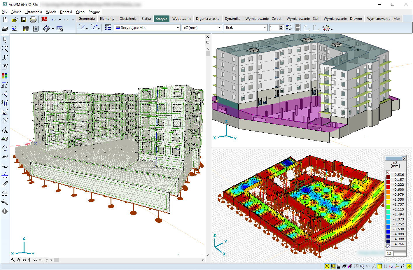413x270 pixels.
Task: Toggle the yellow crossed-lines button in status bar
Action: [x=327, y=266]
